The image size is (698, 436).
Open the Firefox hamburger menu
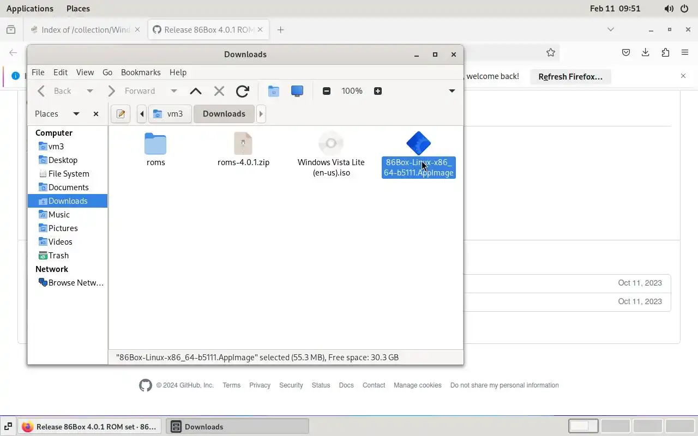pyautogui.click(x=685, y=52)
